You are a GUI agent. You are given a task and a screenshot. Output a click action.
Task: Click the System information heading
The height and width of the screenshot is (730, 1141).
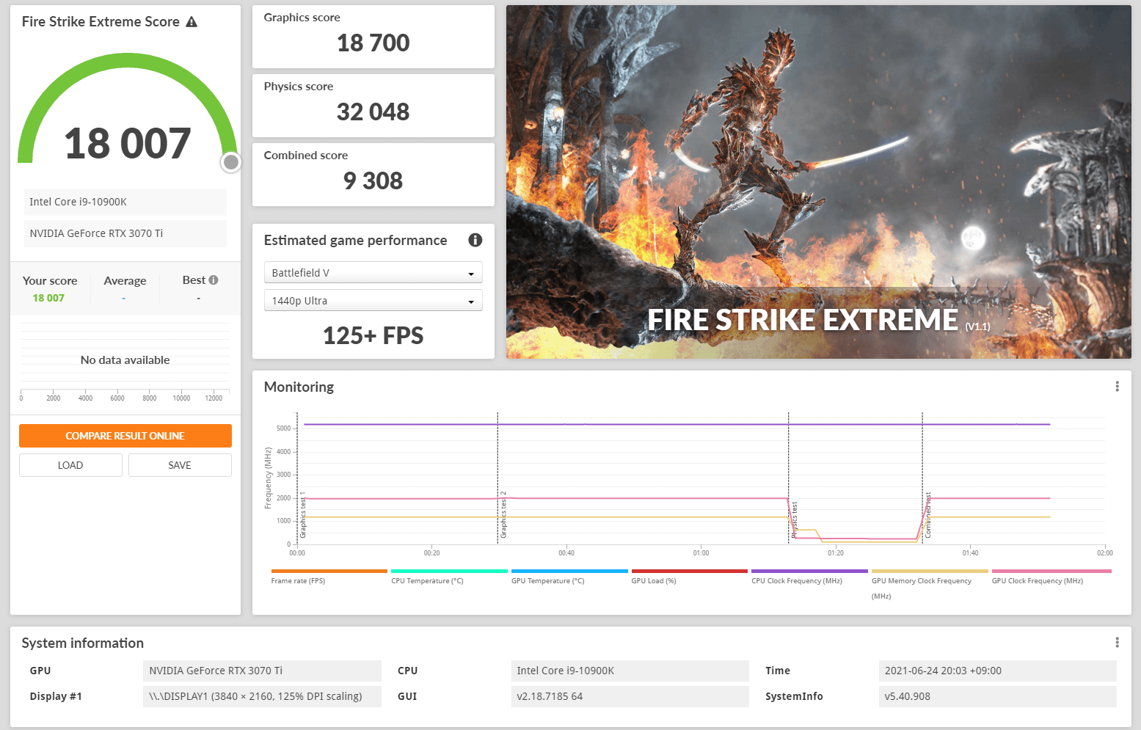[x=83, y=643]
